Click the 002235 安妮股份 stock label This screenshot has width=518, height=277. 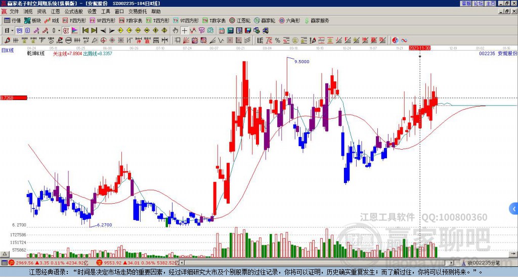tap(498, 53)
